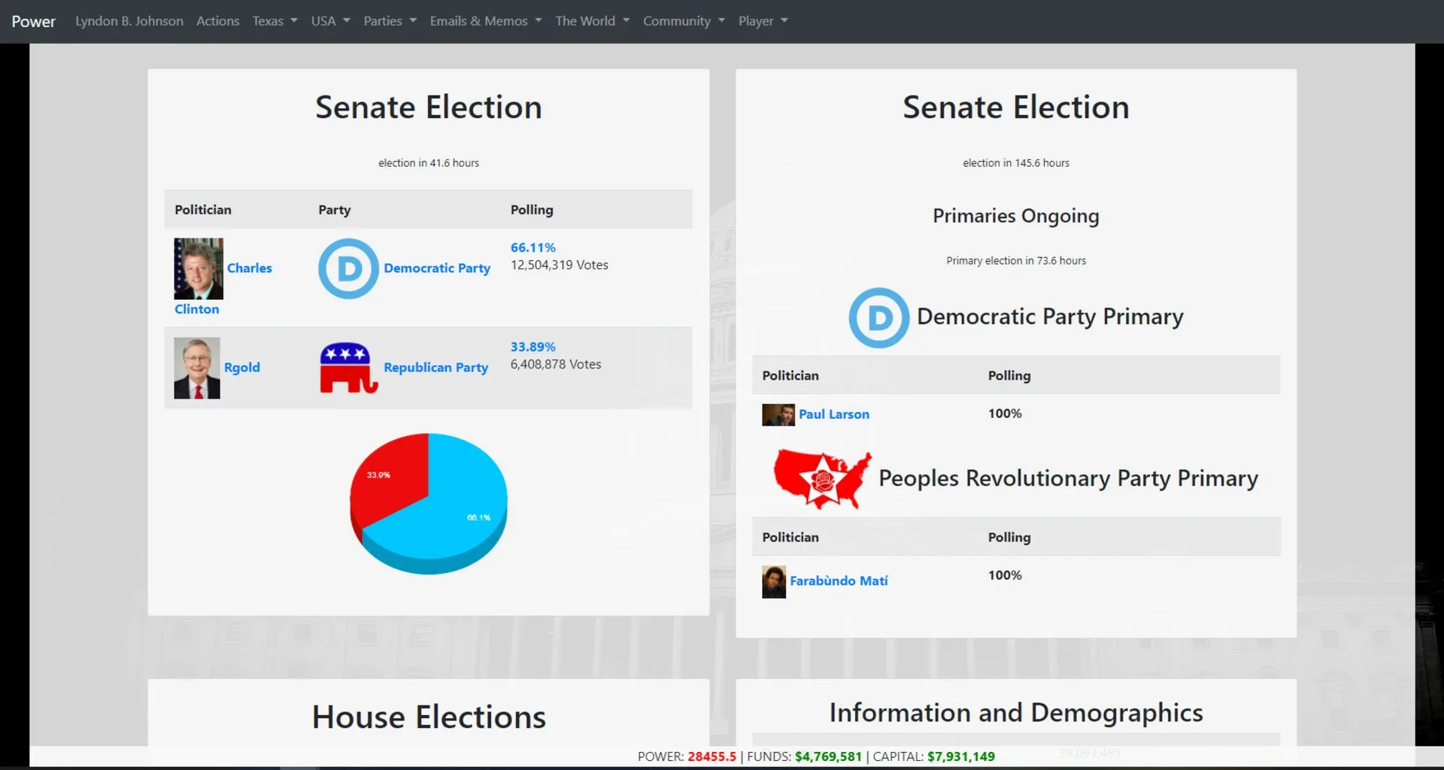1444x770 pixels.
Task: Expand the Texas dropdown menu
Action: tap(275, 21)
